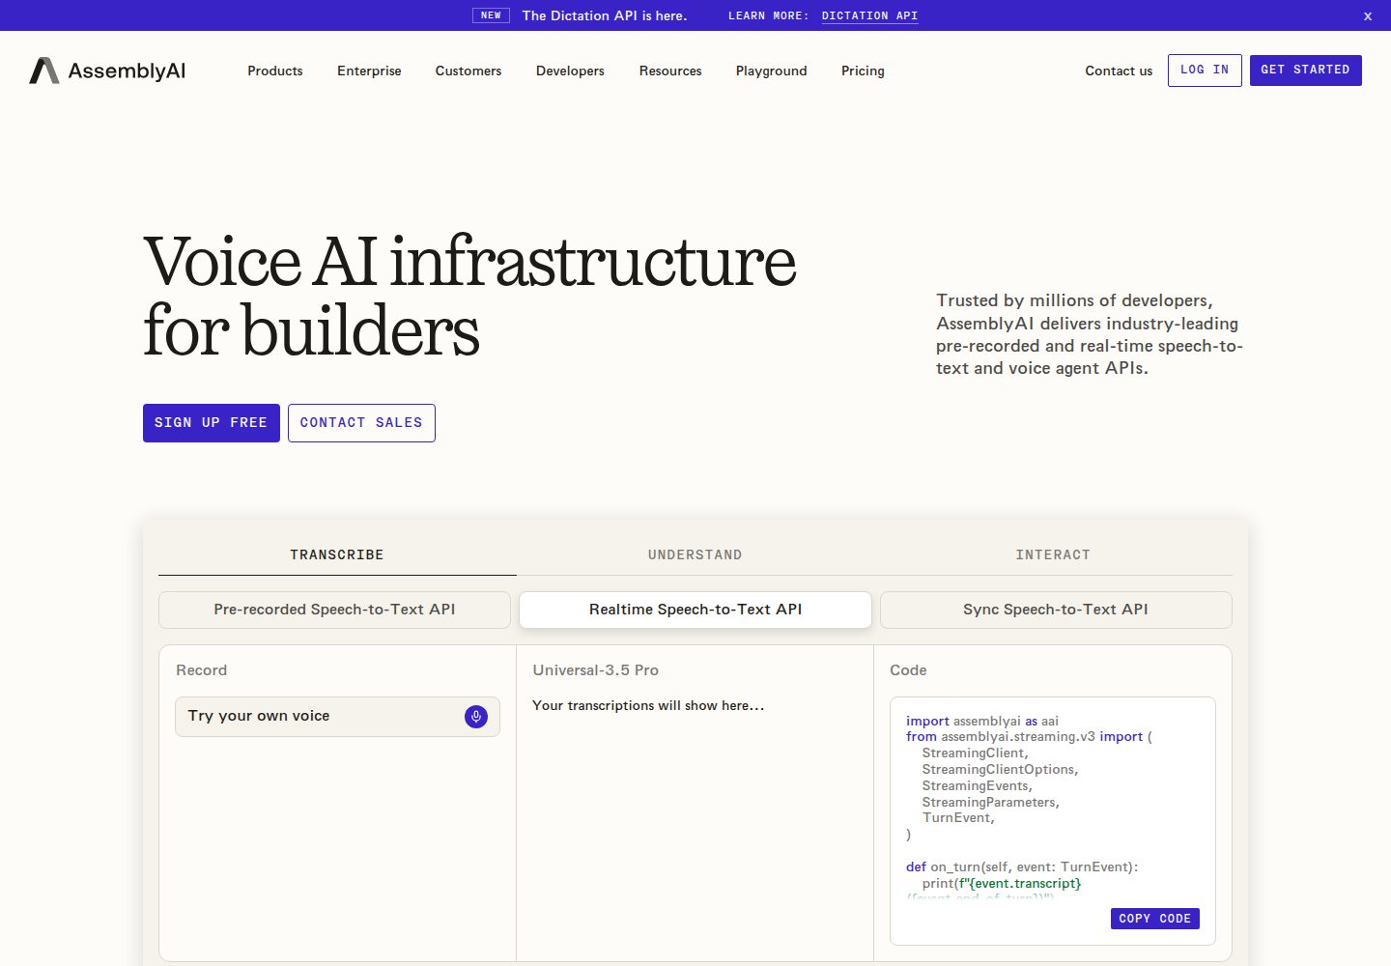Viewport: 1391px width, 966px height.
Task: Select Sync Speech-to-Text API
Action: [x=1056, y=610]
